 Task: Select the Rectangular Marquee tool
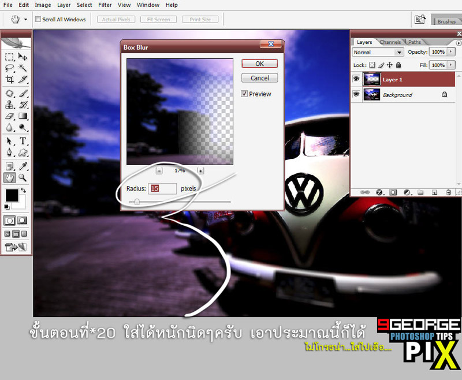coord(9,57)
